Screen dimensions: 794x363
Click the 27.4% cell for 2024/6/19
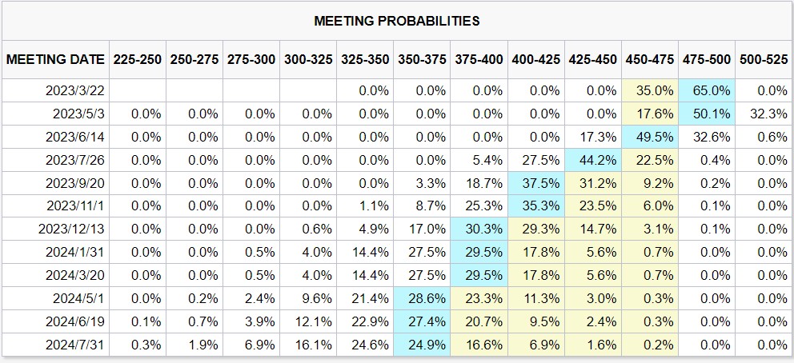(x=422, y=322)
